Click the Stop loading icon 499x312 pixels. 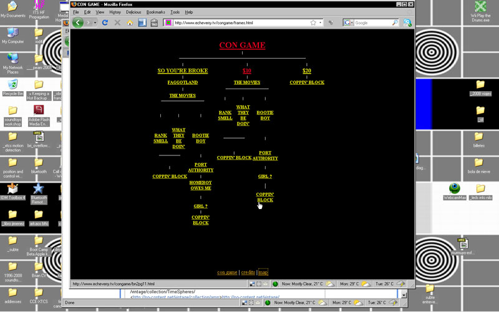(x=117, y=23)
